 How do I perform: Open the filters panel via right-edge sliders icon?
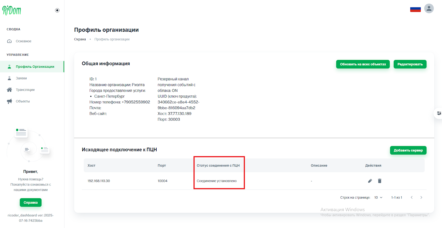439,113
